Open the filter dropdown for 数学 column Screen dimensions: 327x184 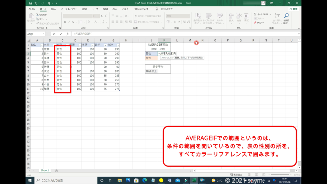tap(105, 45)
